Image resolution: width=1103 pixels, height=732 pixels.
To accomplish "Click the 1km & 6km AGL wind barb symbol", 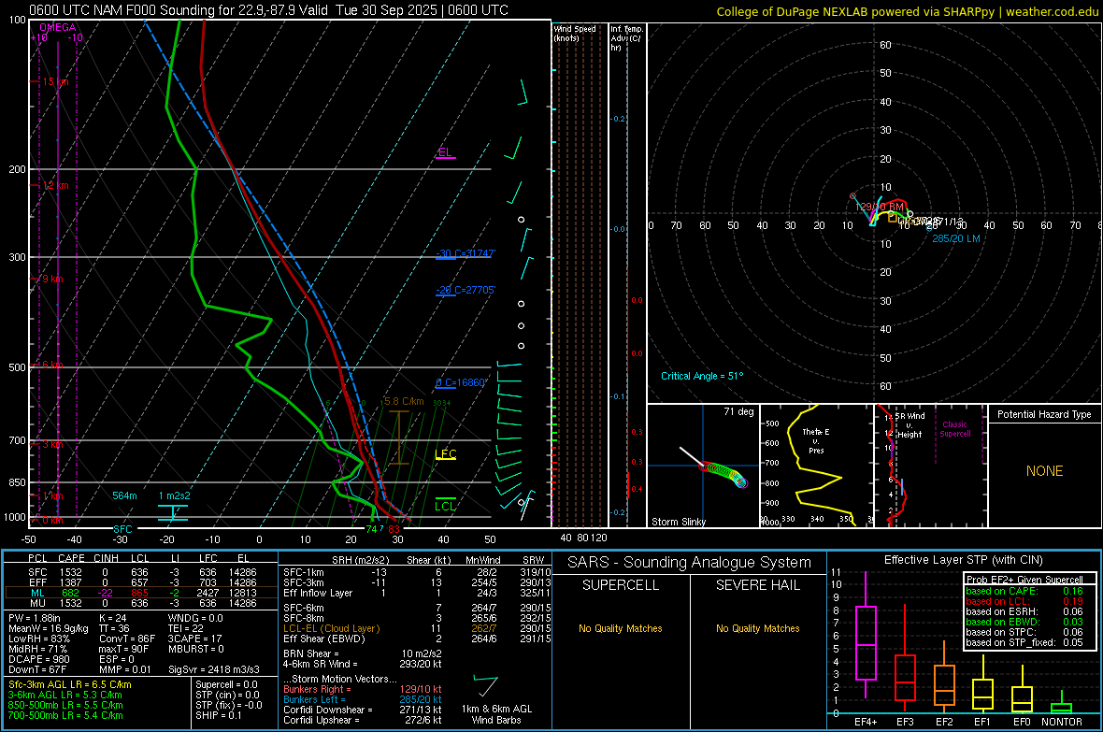I will (486, 686).
